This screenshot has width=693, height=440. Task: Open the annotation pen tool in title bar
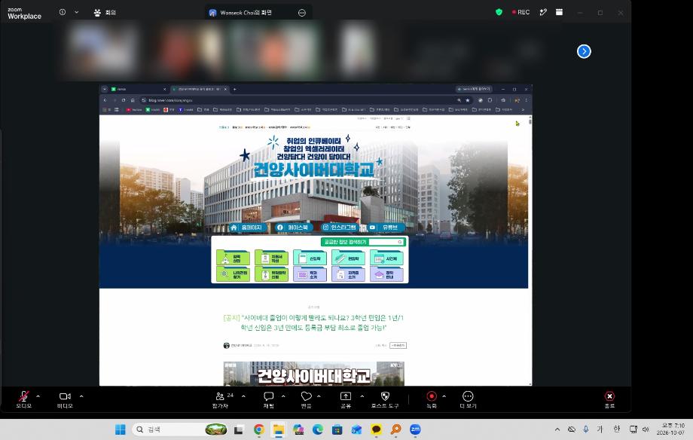(x=543, y=12)
